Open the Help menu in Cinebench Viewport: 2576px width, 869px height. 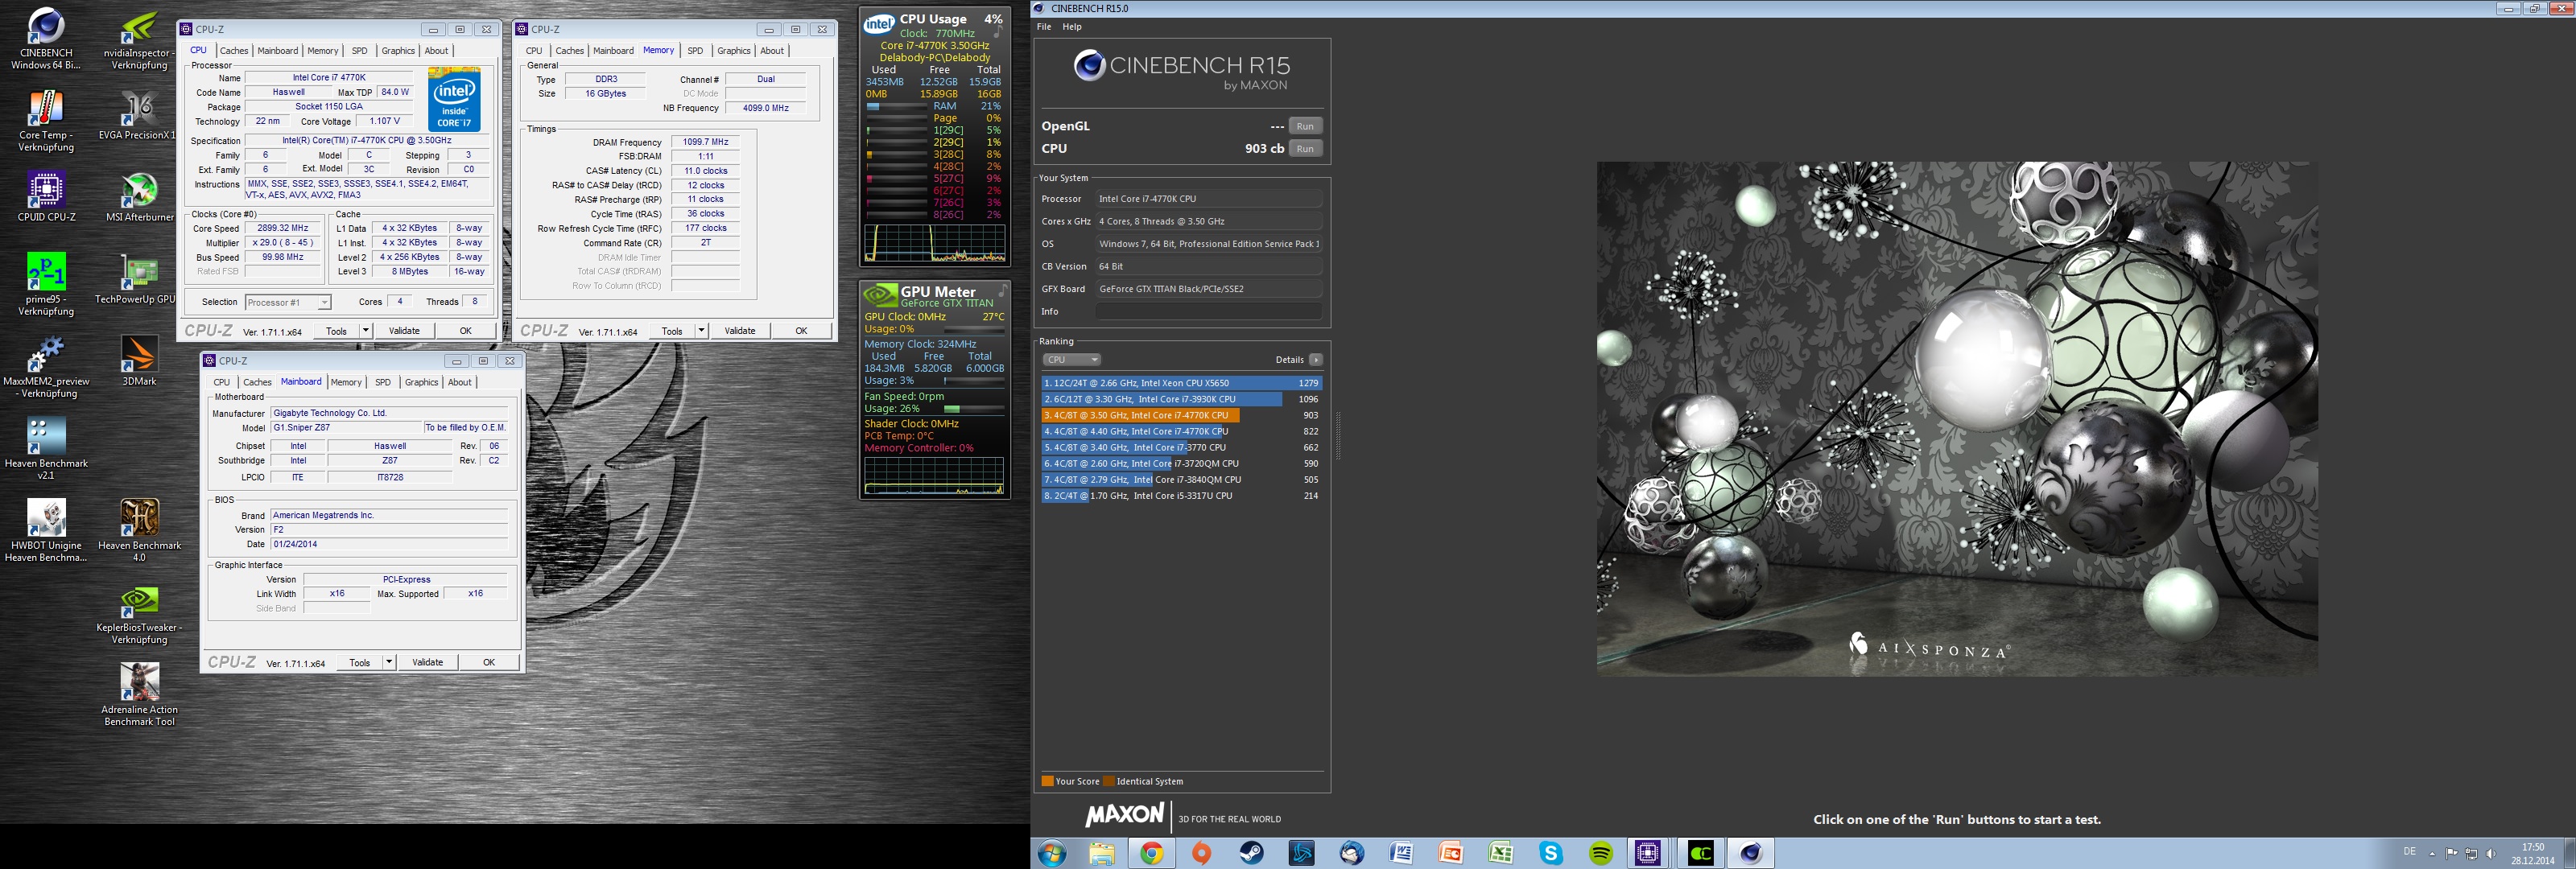click(1072, 27)
